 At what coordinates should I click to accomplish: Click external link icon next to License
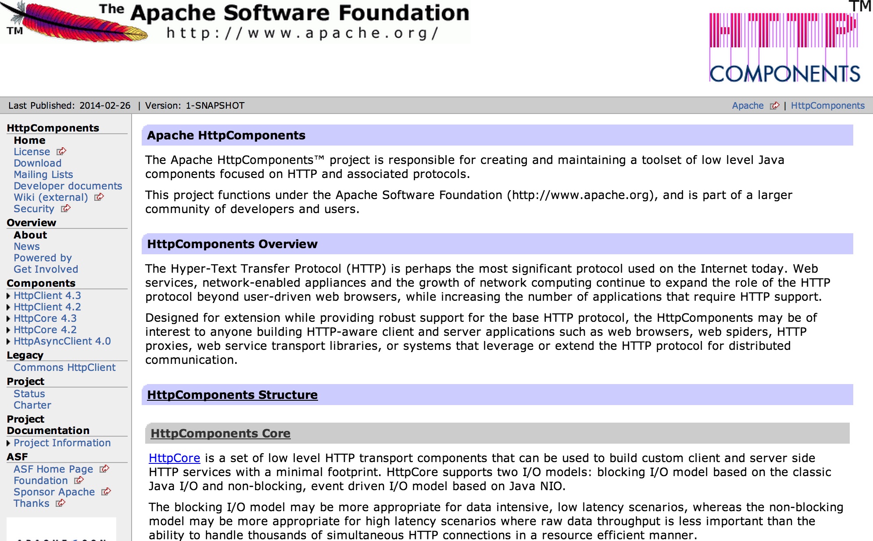point(61,151)
